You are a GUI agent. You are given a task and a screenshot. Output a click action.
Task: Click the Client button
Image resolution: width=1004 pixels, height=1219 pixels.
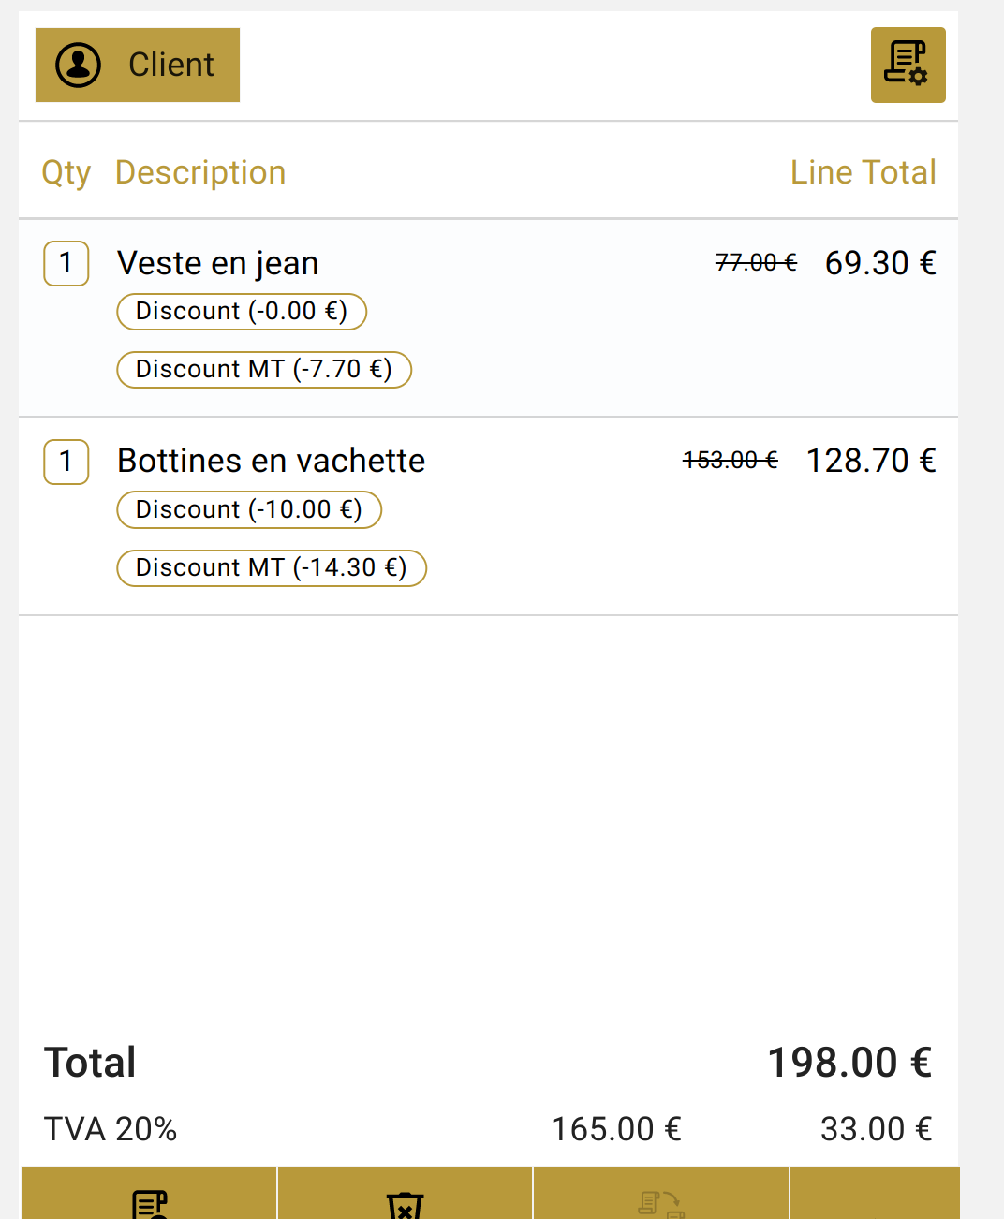(138, 65)
